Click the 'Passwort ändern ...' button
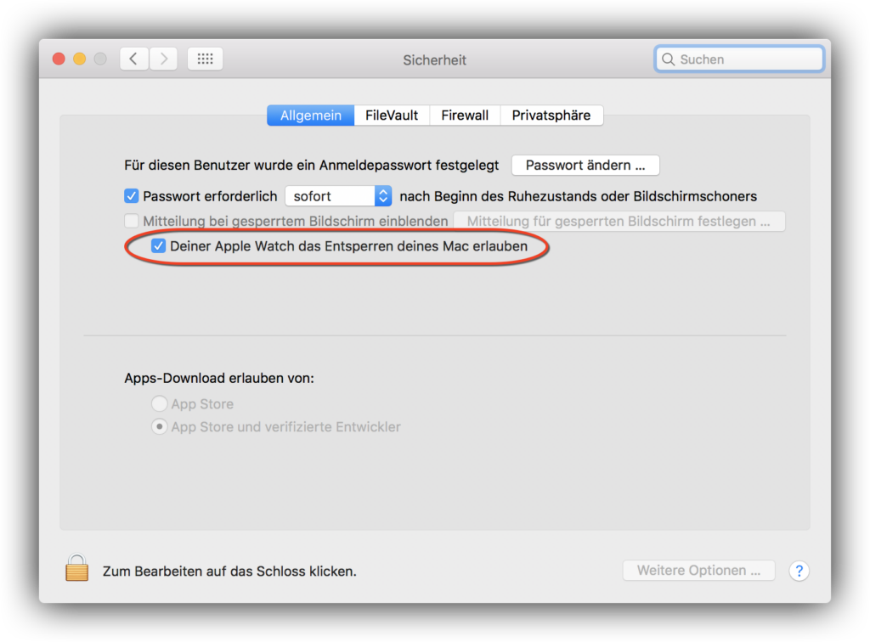The width and height of the screenshot is (870, 642). (x=585, y=166)
